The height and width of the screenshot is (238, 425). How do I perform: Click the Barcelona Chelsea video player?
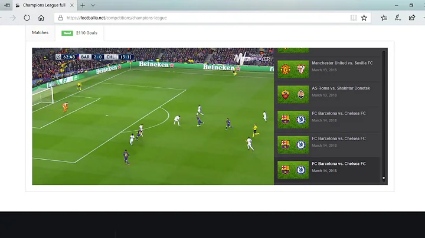click(153, 116)
